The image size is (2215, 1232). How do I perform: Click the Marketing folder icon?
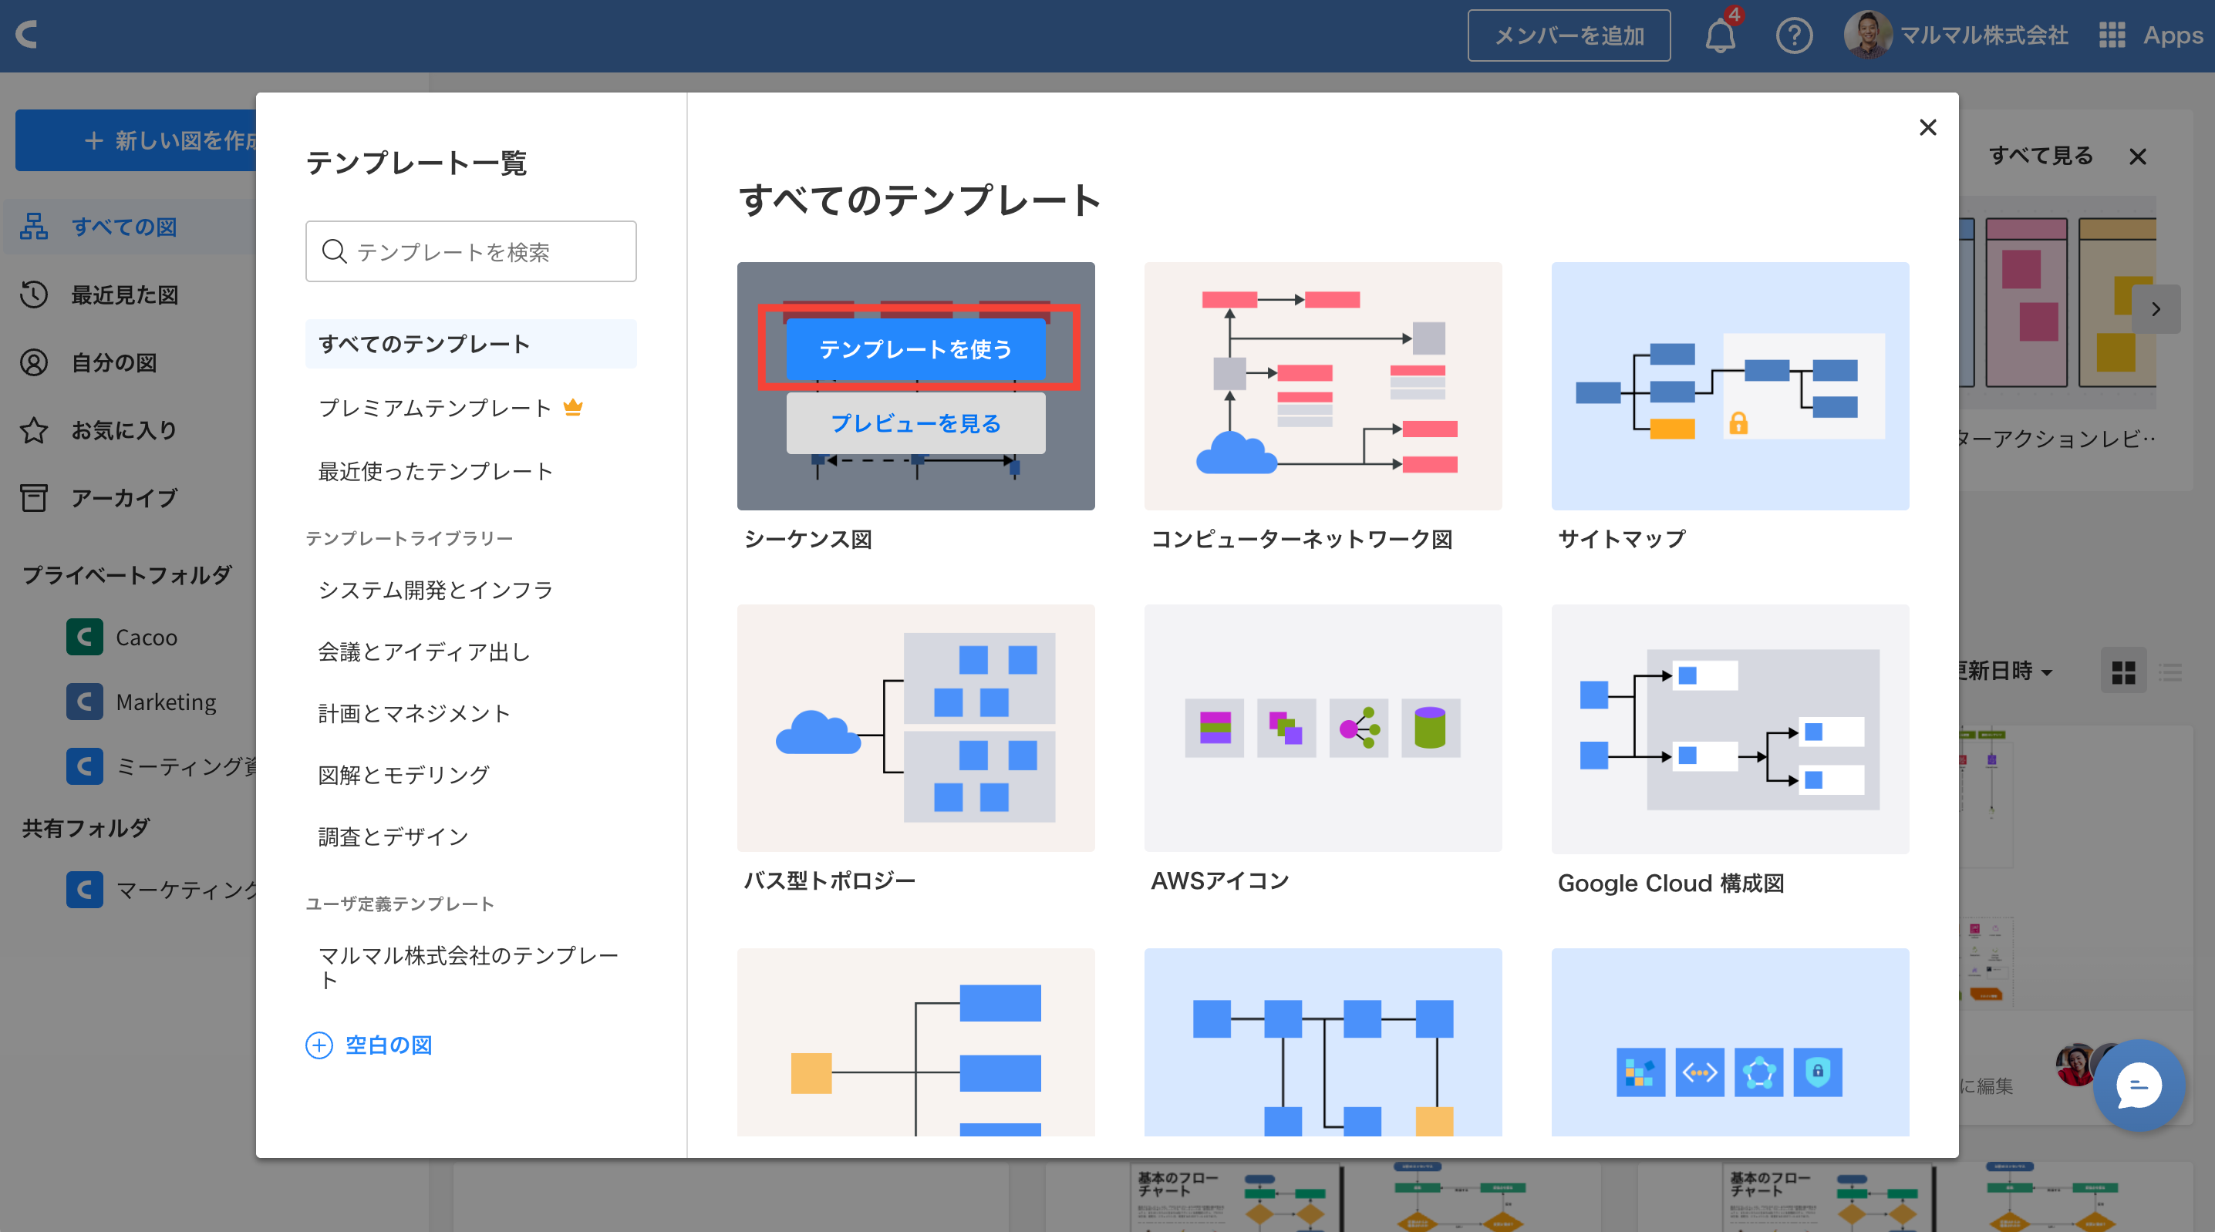click(84, 702)
